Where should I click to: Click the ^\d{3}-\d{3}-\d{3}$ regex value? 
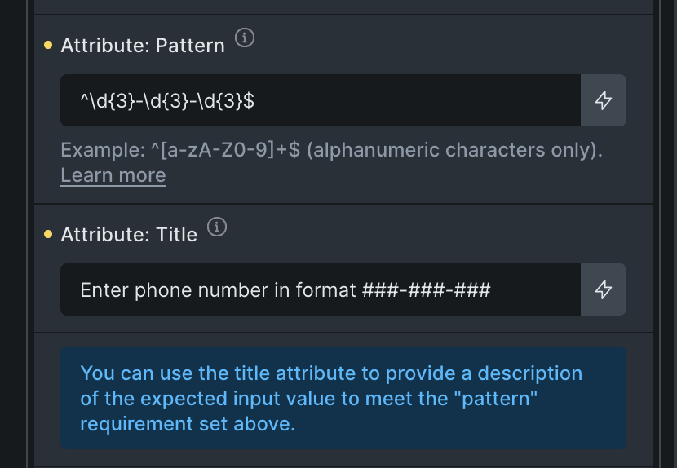pos(166,101)
